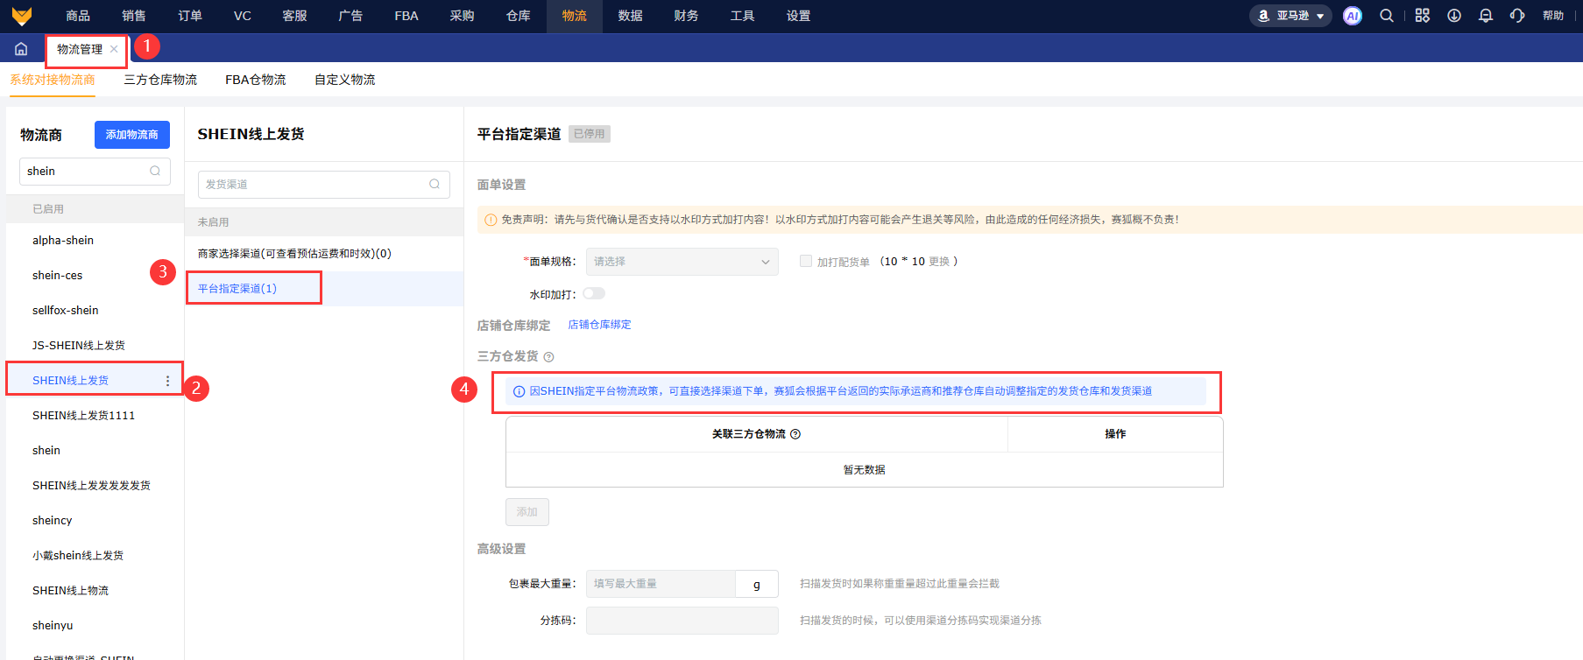Viewport: 1583px width, 660px height.
Task: Switch to the 自定义物流 tab
Action: [345, 80]
